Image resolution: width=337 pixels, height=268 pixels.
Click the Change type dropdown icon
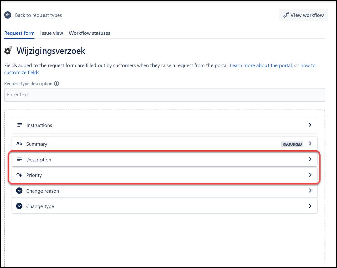(x=19, y=206)
